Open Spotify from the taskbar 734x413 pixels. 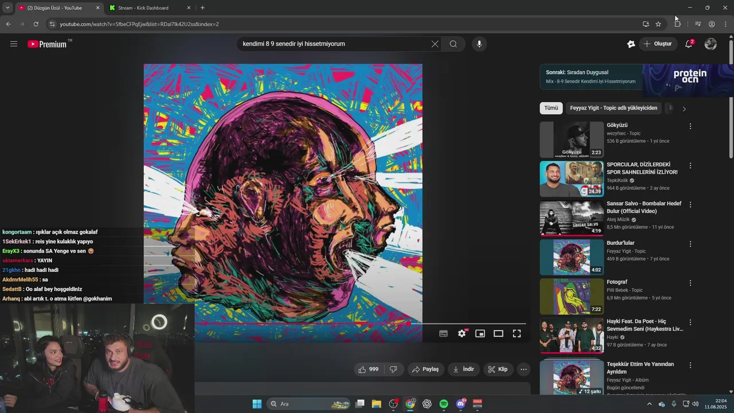coord(444,404)
